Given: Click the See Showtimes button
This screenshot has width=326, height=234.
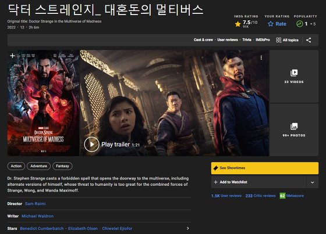Looking at the screenshot, I should [x=265, y=168].
